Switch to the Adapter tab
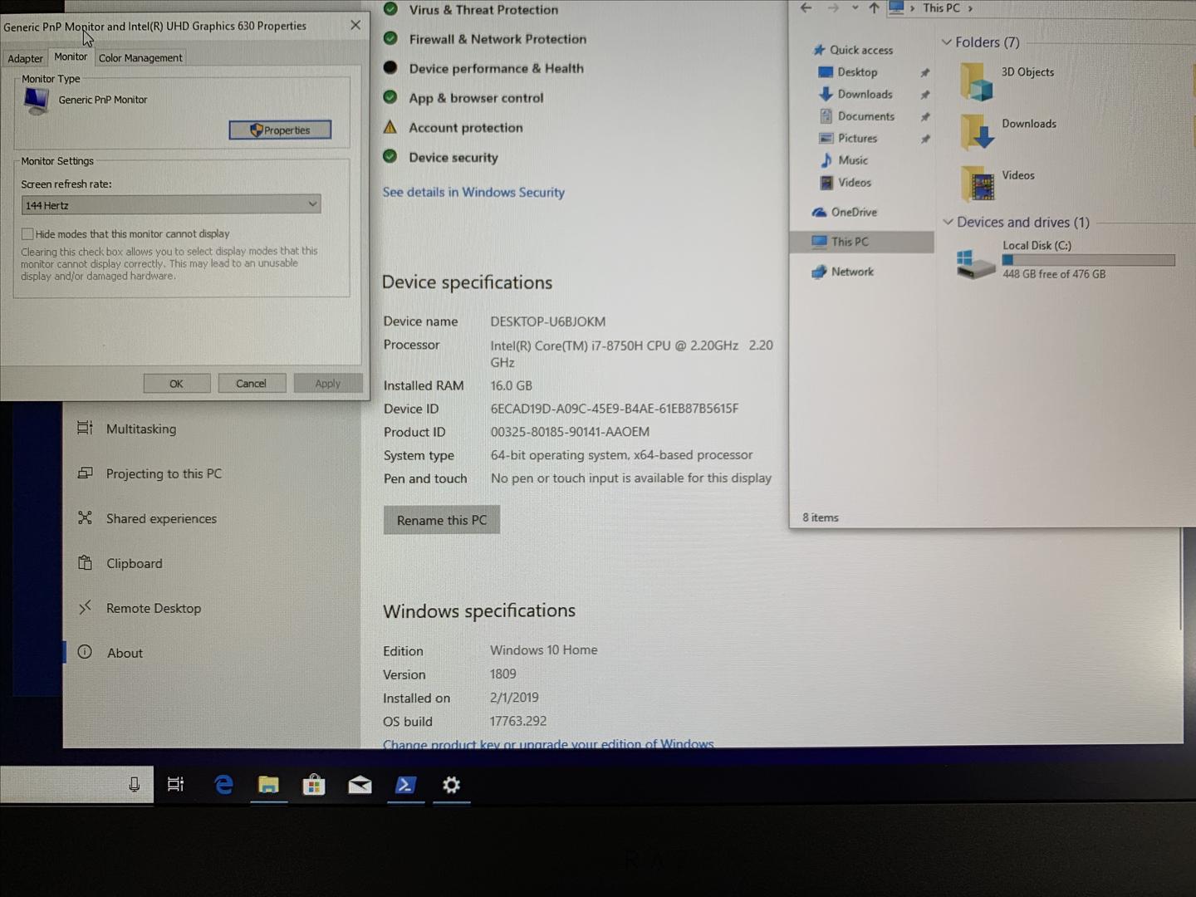 pyautogui.click(x=25, y=58)
